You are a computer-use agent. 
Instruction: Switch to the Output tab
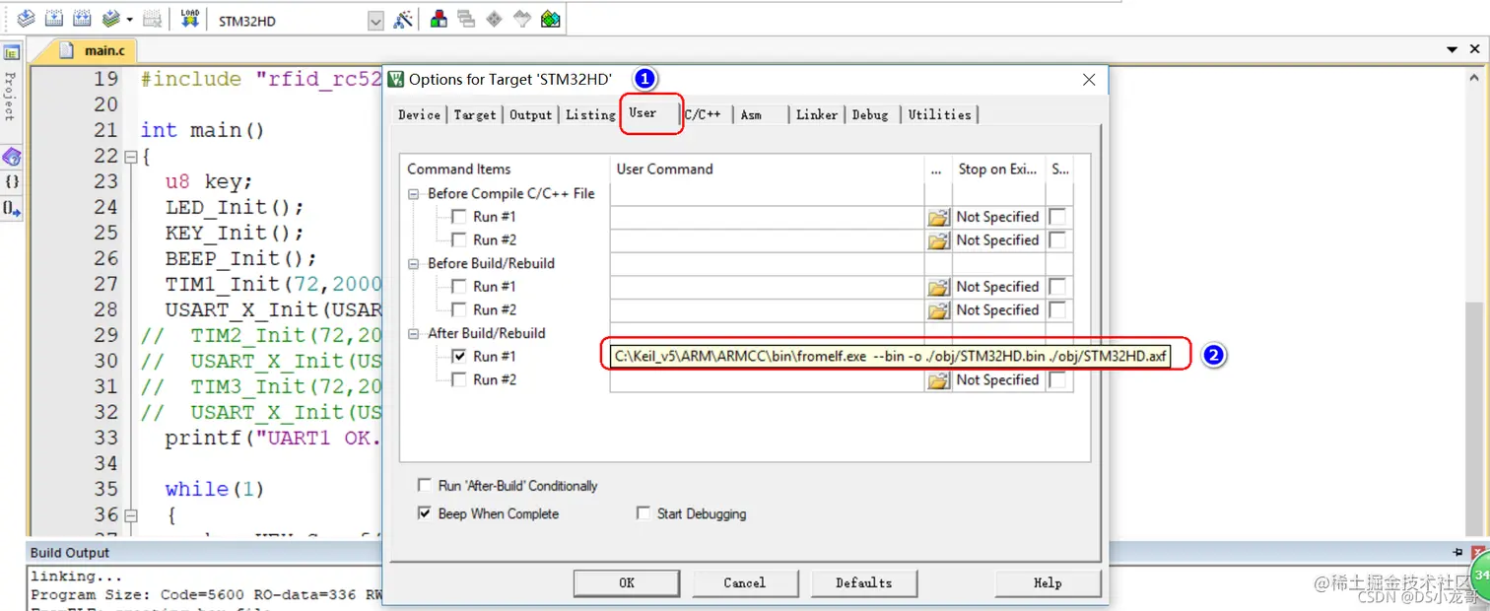pos(530,115)
